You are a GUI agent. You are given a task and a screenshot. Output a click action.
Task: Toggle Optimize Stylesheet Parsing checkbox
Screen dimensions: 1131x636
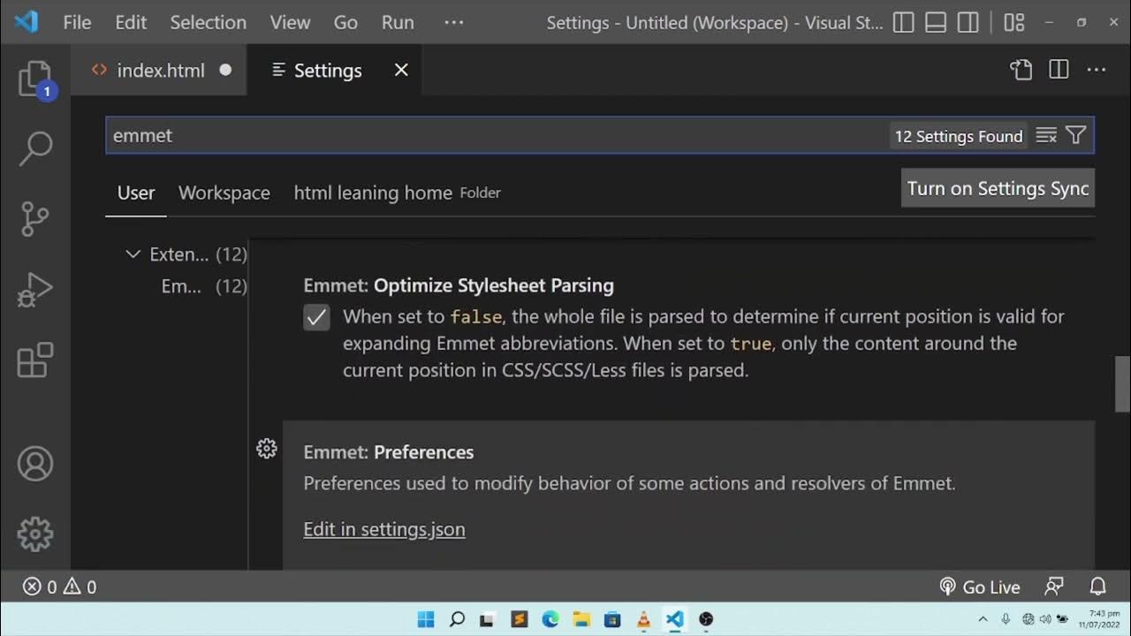tap(316, 317)
